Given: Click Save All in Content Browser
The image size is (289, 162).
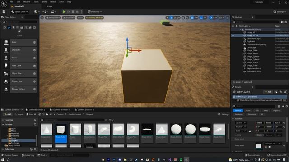Looking at the screenshot, I should coord(31,114).
